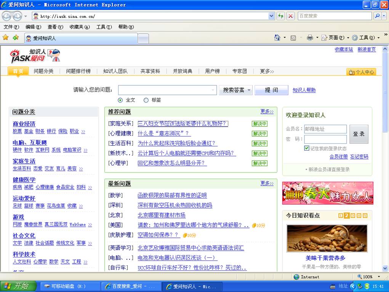
Task: Add to favorites with the star-plus icon
Action: [16, 37]
